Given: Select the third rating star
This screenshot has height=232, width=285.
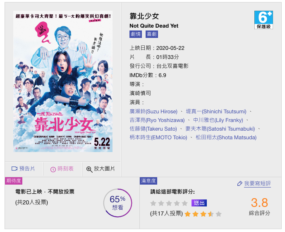Looking at the screenshot, I should [169, 203].
